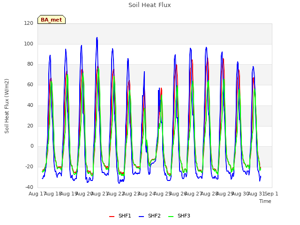
Task: Click the green SHF3 legend marker
Action: click(x=171, y=217)
